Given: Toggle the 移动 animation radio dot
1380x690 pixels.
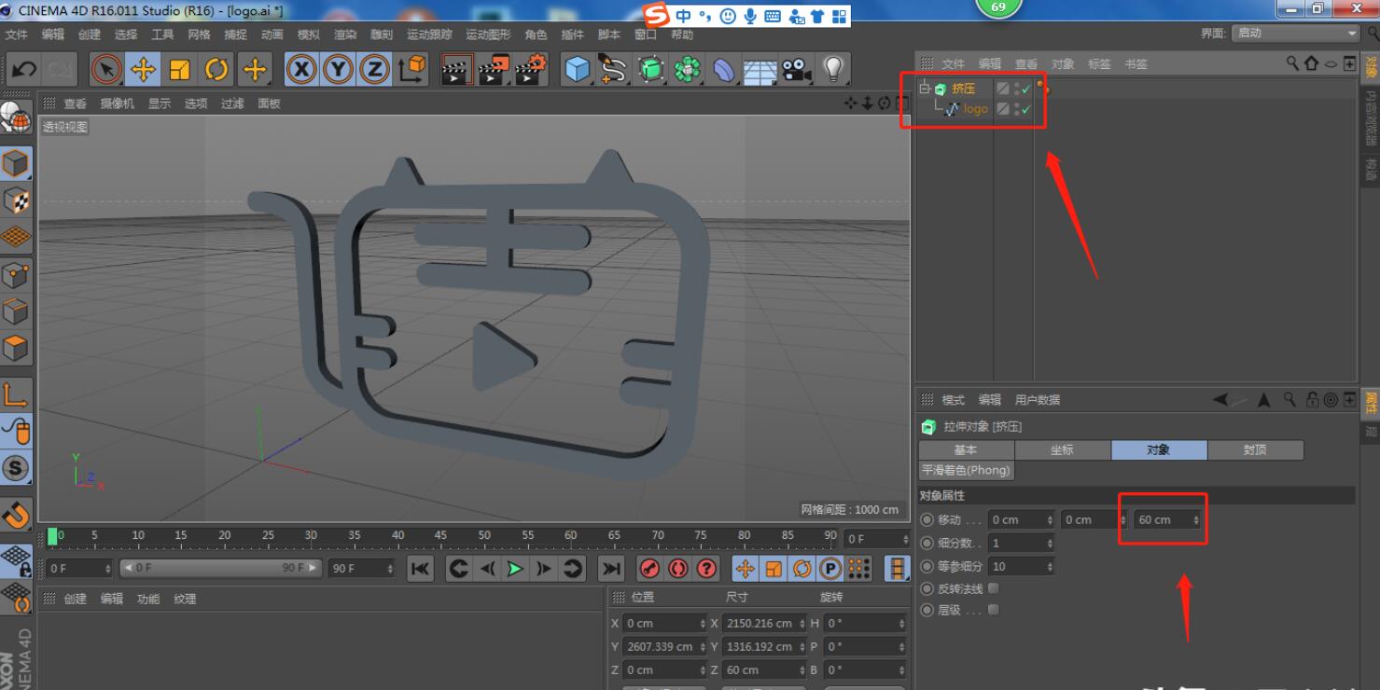Looking at the screenshot, I should click(927, 519).
